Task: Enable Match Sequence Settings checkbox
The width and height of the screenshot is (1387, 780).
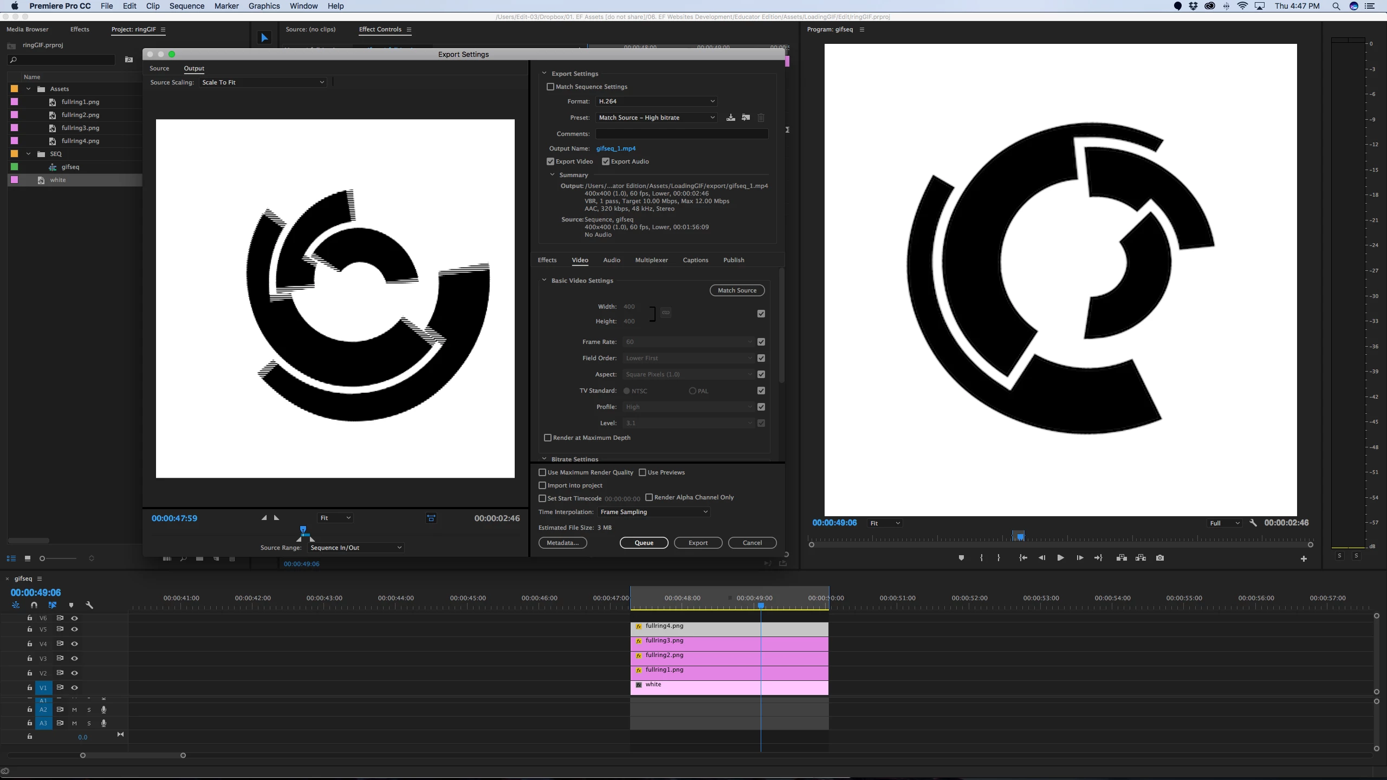Action: pyautogui.click(x=550, y=87)
